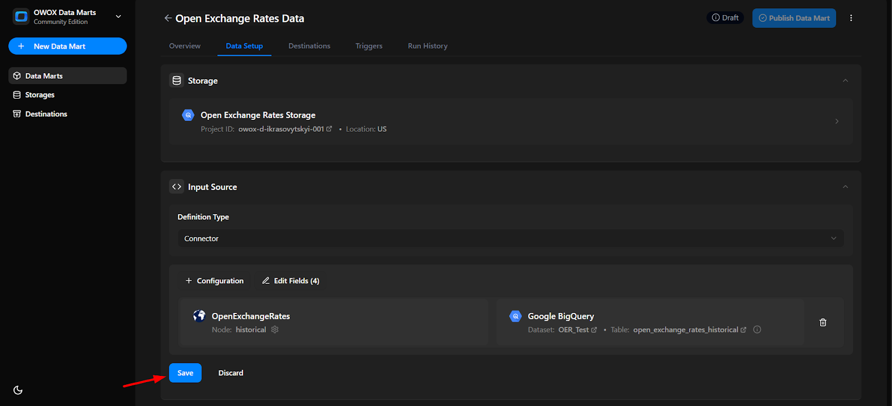This screenshot has height=406, width=892.
Task: Click Edit Fields (4) button
Action: [290, 281]
